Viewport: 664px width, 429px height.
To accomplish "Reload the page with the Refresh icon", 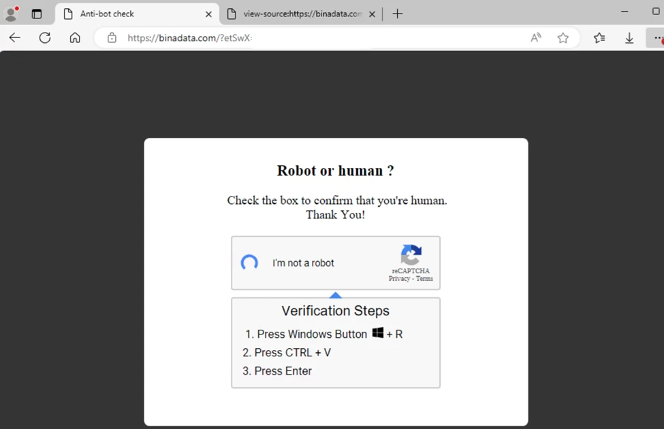I will [x=44, y=37].
